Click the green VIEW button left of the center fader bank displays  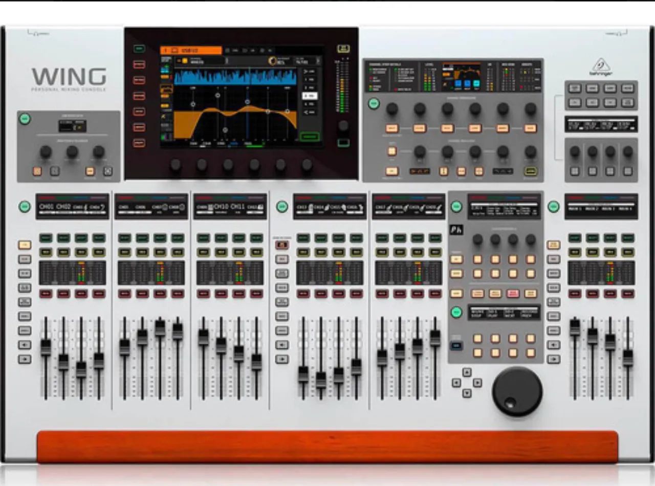[x=282, y=207]
